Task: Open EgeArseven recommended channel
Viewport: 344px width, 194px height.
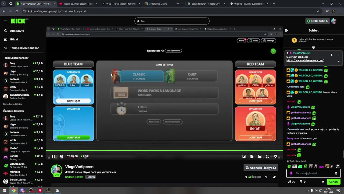Action: coord(23,165)
